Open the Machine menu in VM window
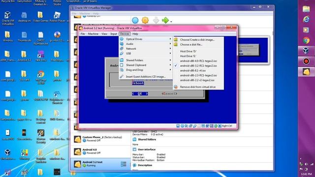Screen dimensions: 315x177 coord(93,34)
